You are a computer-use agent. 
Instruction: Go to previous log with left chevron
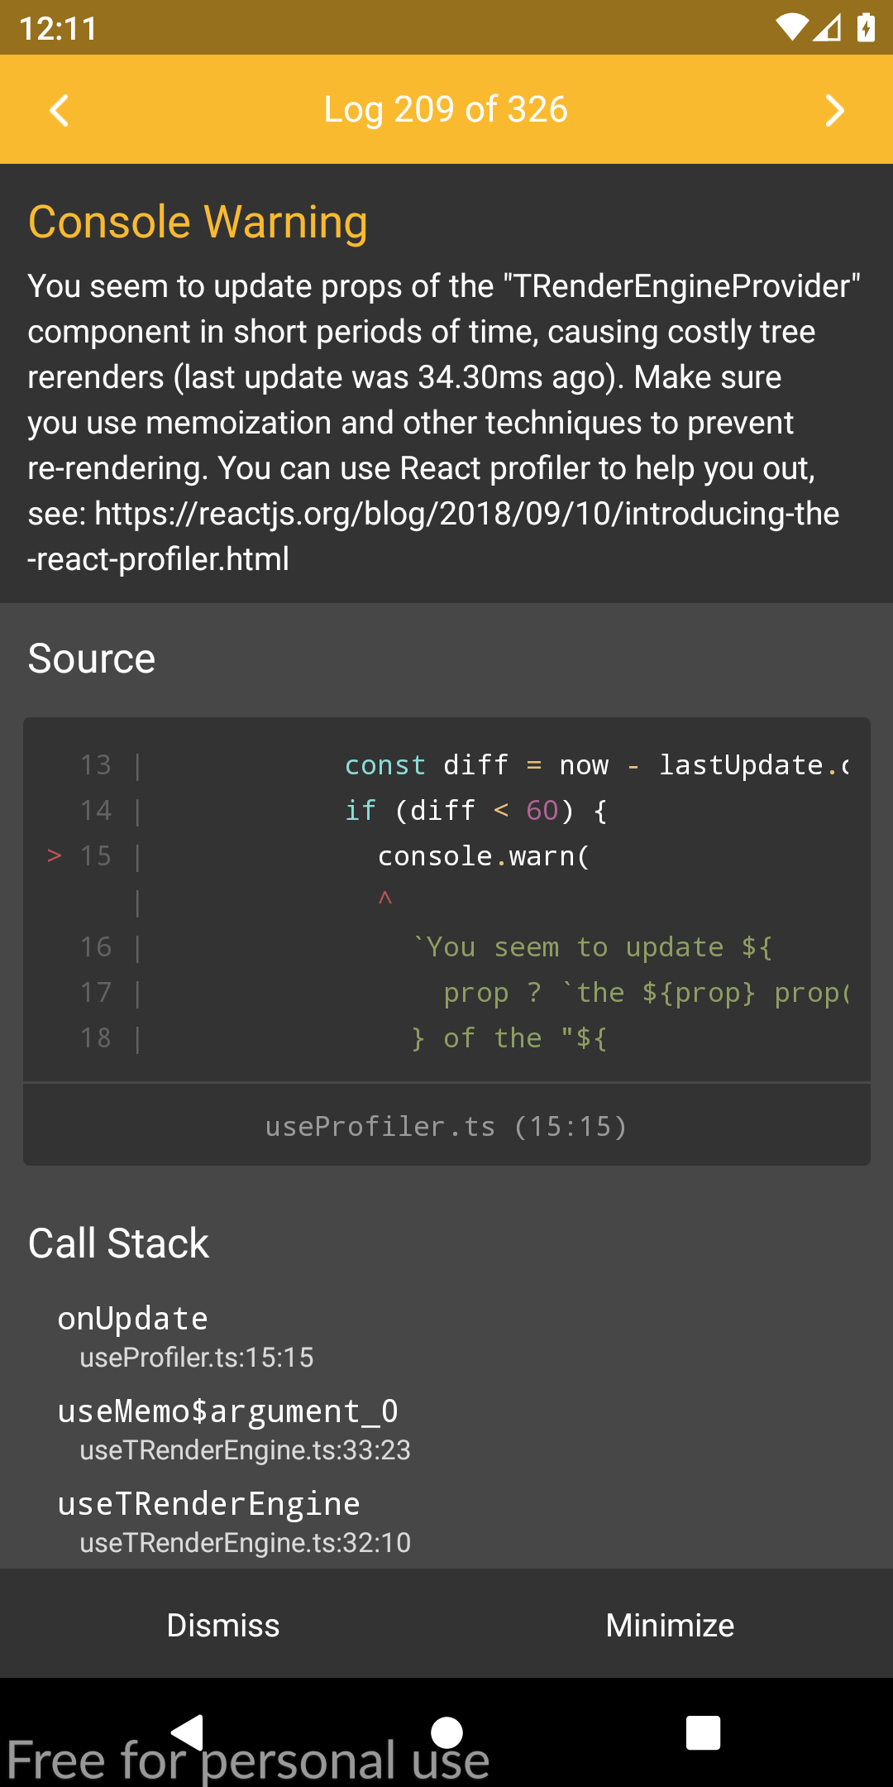point(59,110)
